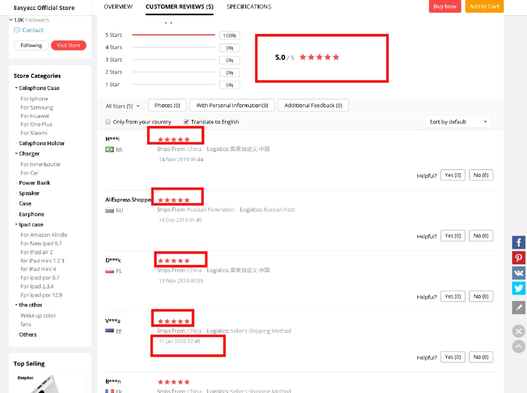Open the Top Selling EasyAcc product thumbnail
Viewport: 527px width, 393px height.
tap(50, 383)
